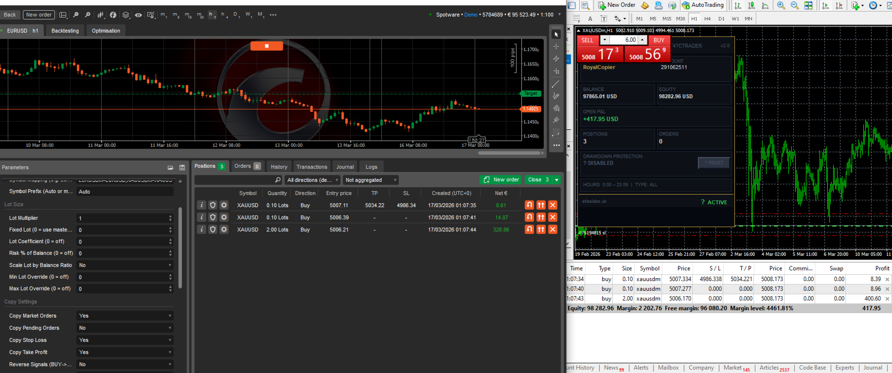
Task: Switch to the History tab
Action: 279,167
